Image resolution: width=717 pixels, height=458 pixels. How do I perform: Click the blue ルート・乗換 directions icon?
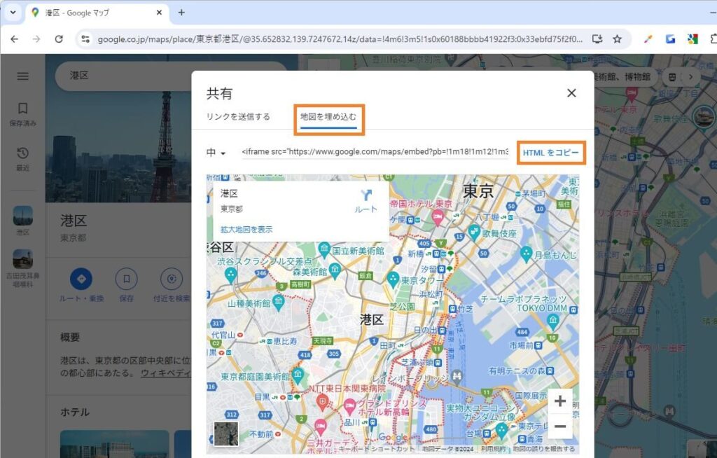(x=82, y=277)
